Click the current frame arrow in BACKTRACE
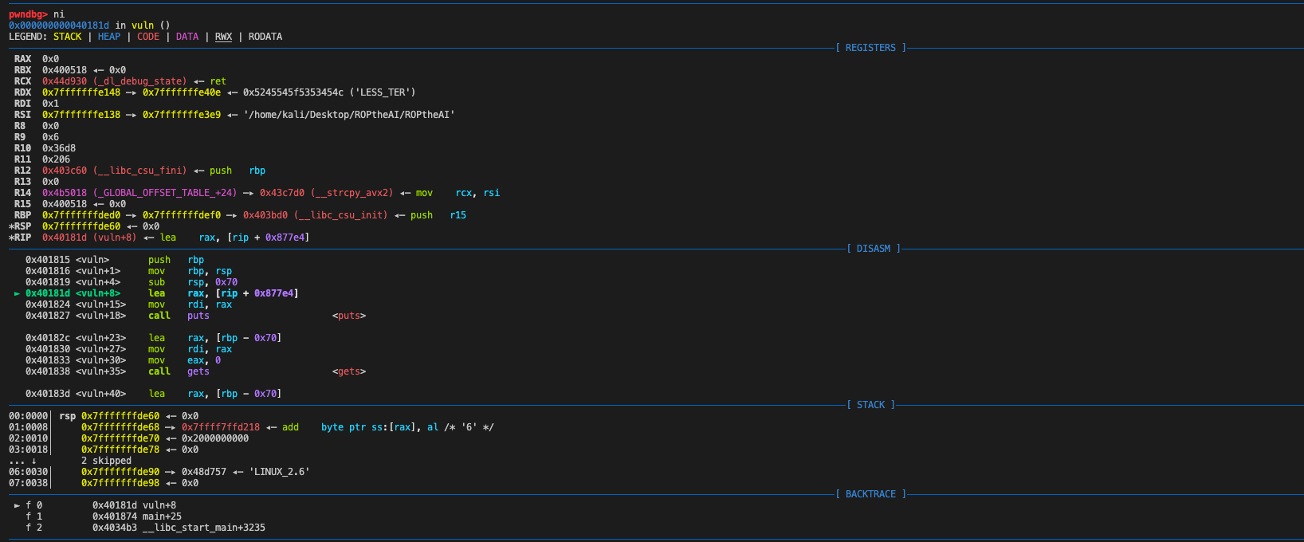Image resolution: width=1304 pixels, height=542 pixels. pyautogui.click(x=18, y=505)
